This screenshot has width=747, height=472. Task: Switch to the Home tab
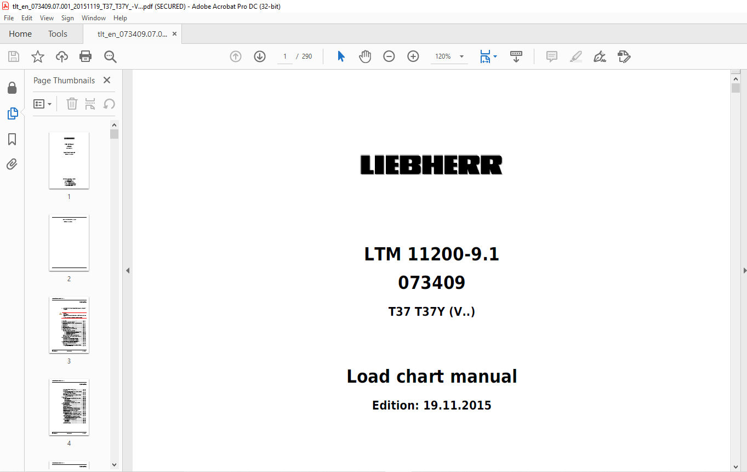20,34
